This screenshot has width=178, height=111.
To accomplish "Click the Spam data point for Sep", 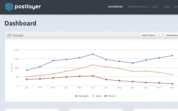I will tap(133, 71).
